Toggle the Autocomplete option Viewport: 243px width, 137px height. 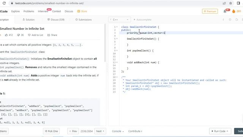(x=142, y=19)
